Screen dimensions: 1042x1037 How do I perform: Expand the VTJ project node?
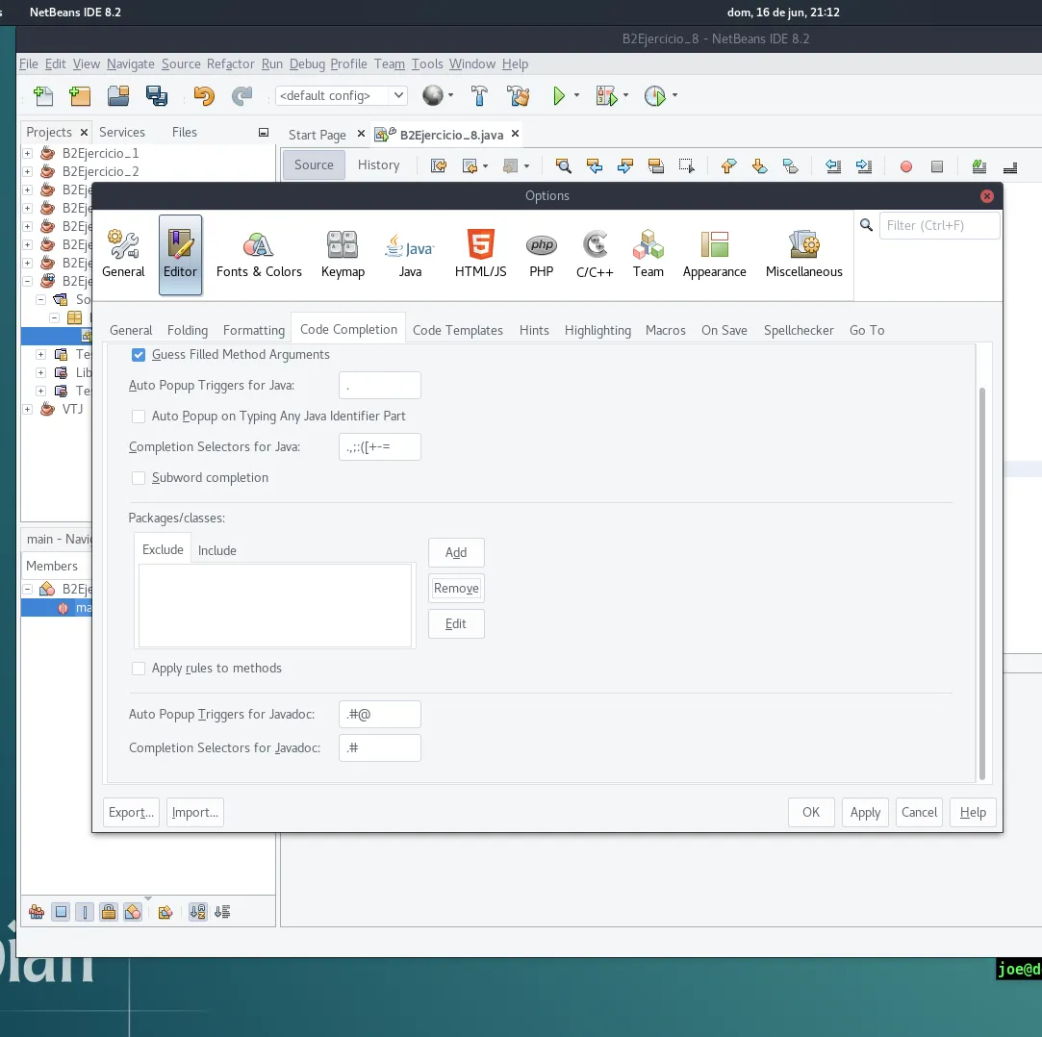[x=27, y=409]
